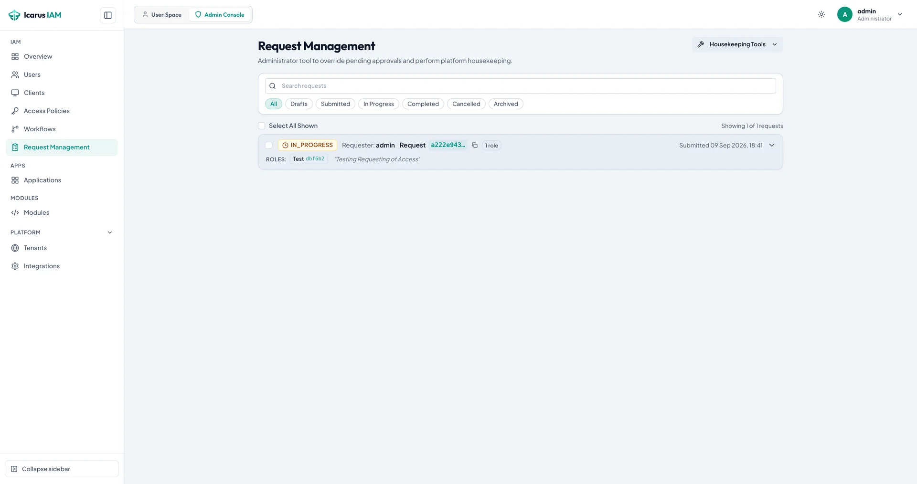The height and width of the screenshot is (484, 917).
Task: Filter requests by Submitted
Action: click(335, 104)
